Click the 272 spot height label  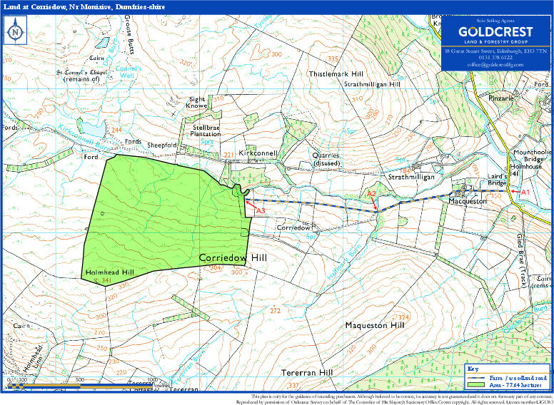coord(276,311)
